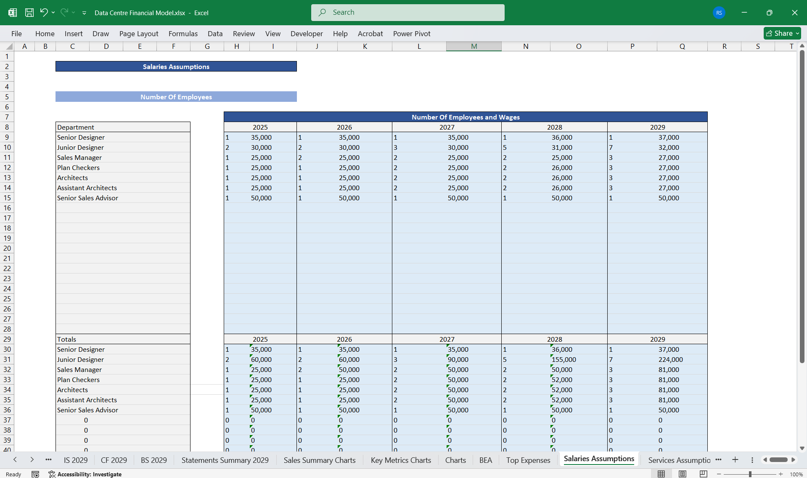807x478 pixels.
Task: Open the Share dropdown chevron
Action: 797,33
